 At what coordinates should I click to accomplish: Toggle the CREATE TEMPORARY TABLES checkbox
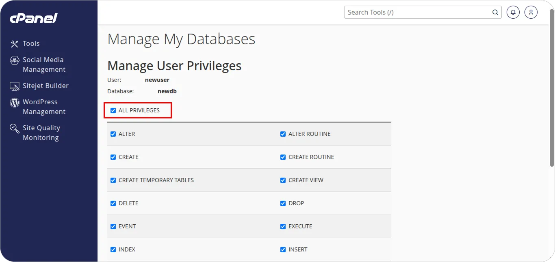pyautogui.click(x=113, y=180)
